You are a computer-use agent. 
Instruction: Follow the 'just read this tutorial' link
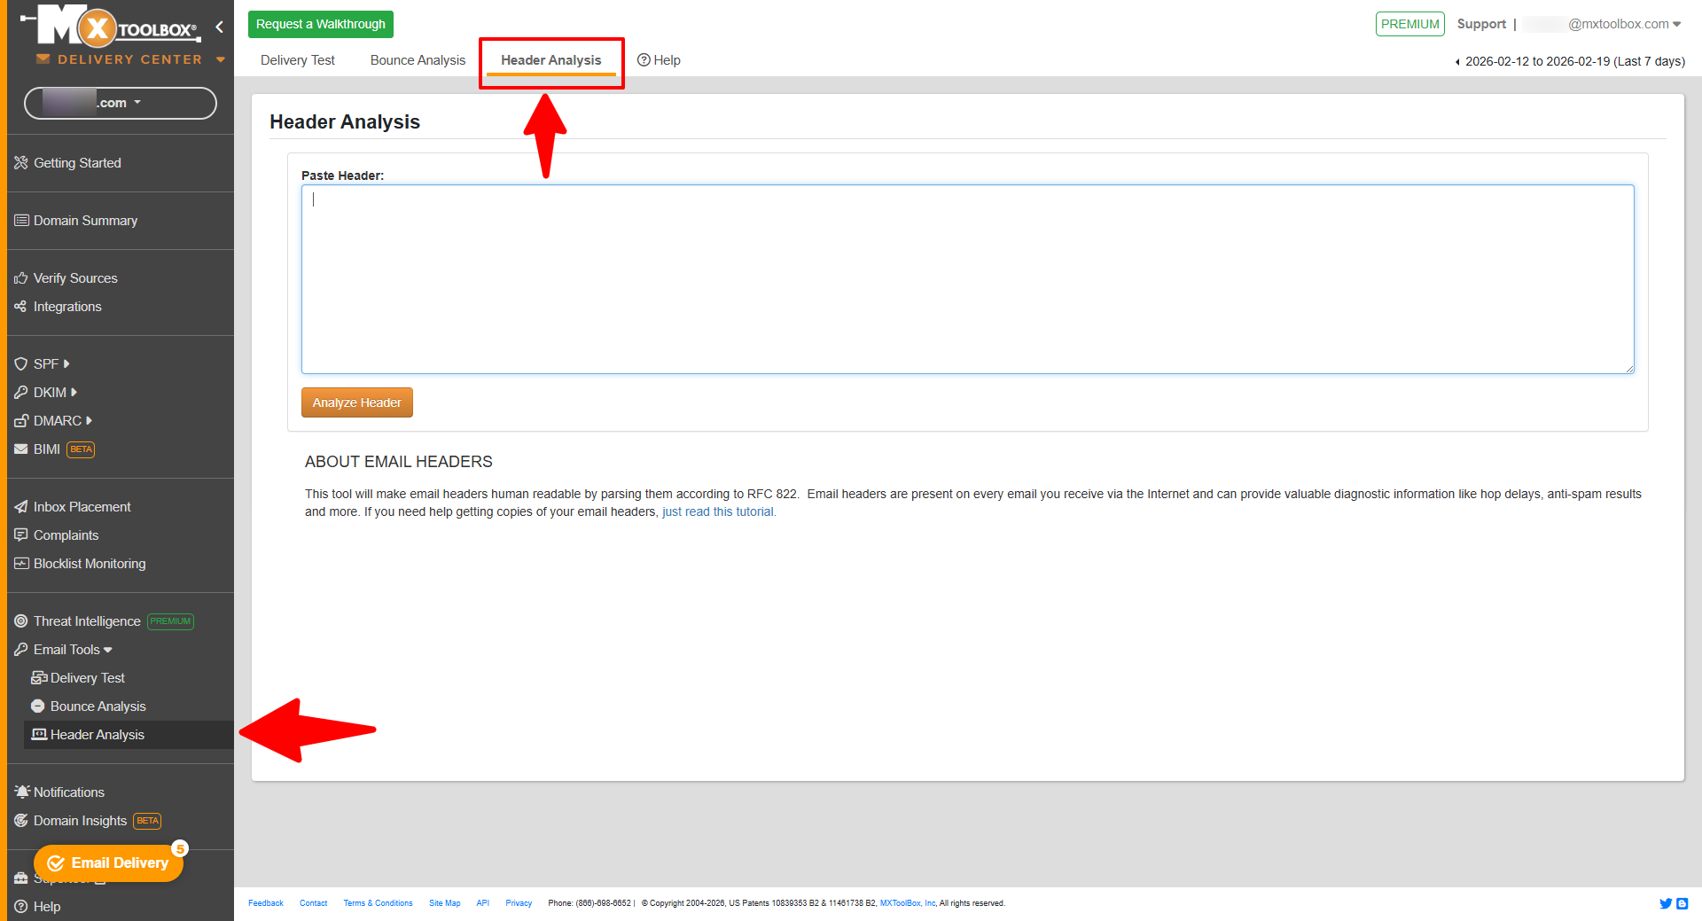(x=718, y=511)
